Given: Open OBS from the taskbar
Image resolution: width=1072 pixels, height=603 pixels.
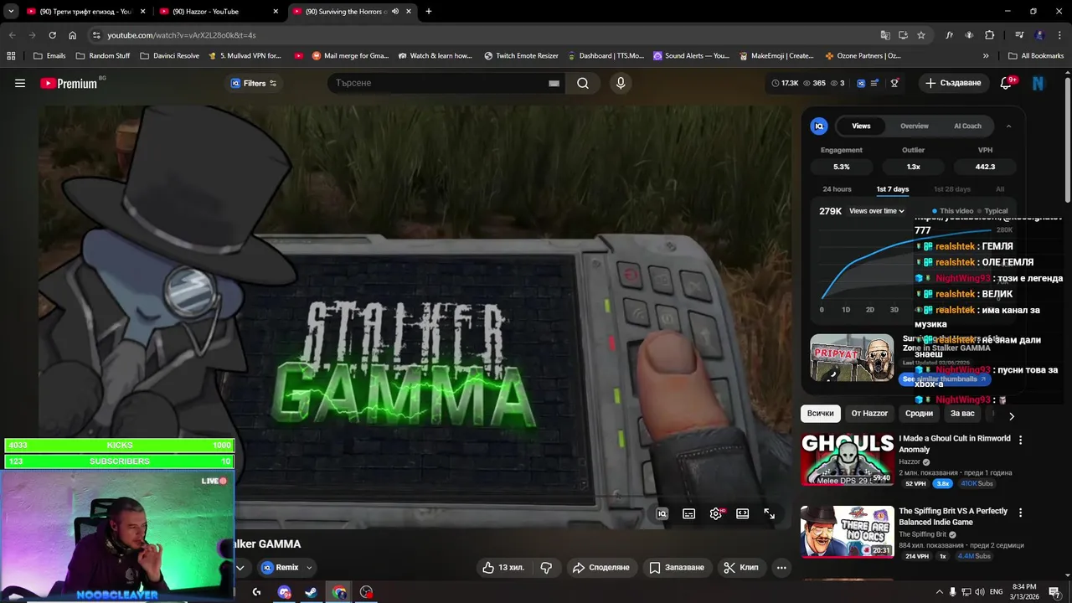Looking at the screenshot, I should [366, 592].
